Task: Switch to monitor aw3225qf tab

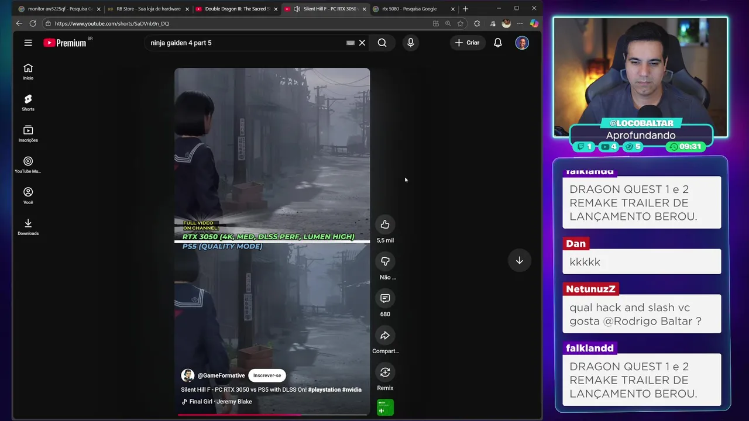Action: (59, 9)
